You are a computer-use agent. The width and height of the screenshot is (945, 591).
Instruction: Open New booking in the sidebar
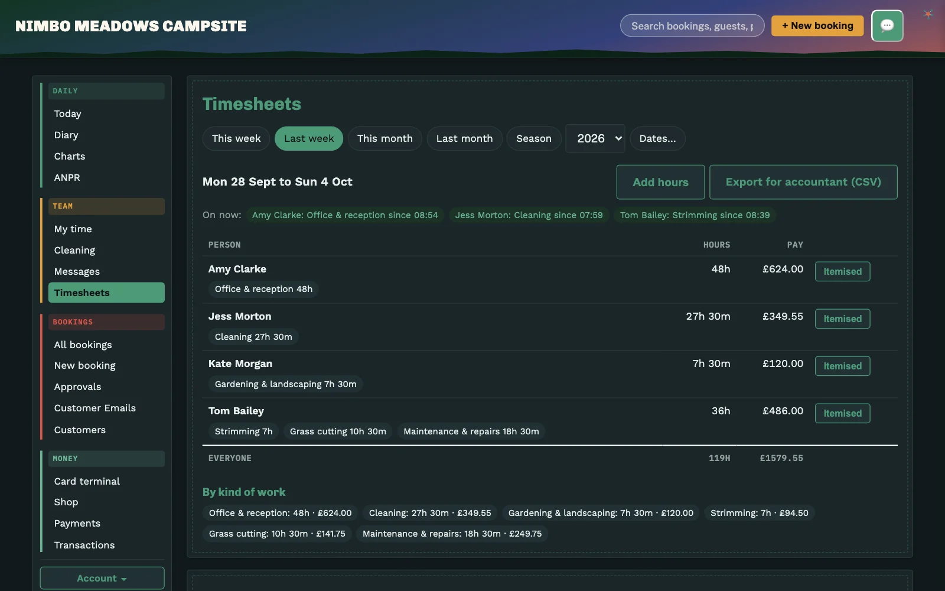point(106,365)
